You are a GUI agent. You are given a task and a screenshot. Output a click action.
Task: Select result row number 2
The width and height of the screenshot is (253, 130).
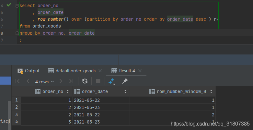tap(17, 107)
